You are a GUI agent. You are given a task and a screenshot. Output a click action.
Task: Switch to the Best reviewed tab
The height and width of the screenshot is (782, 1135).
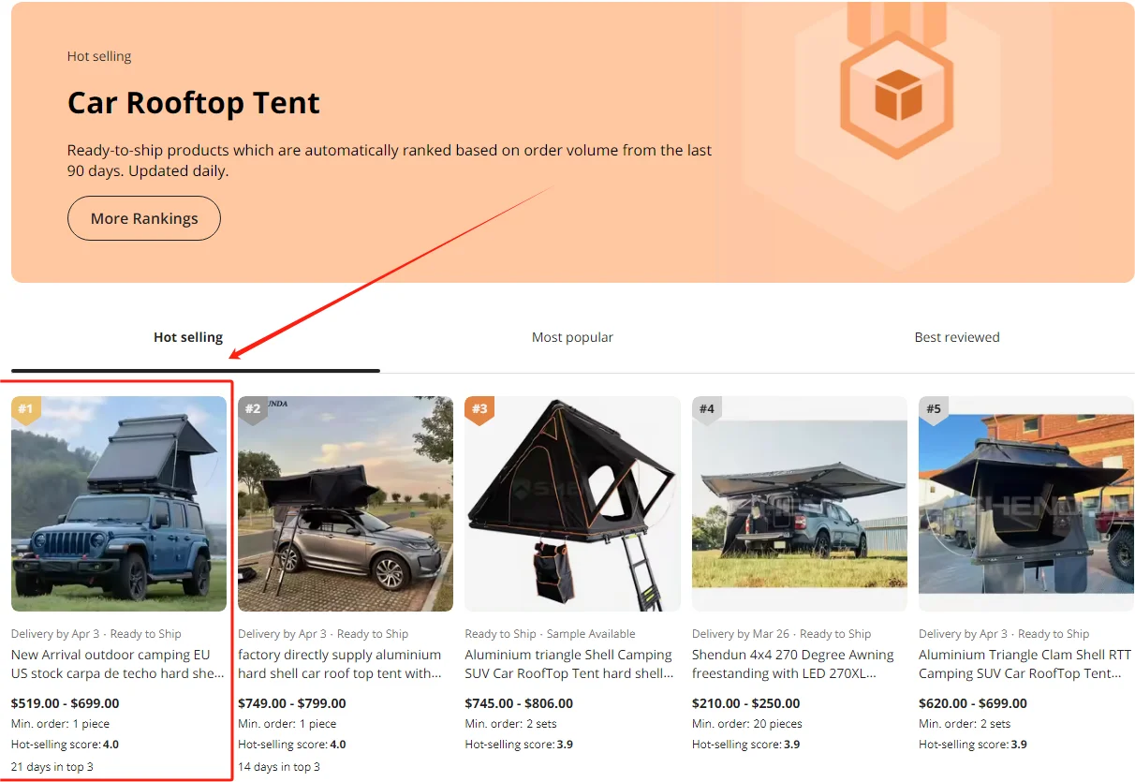(x=956, y=337)
